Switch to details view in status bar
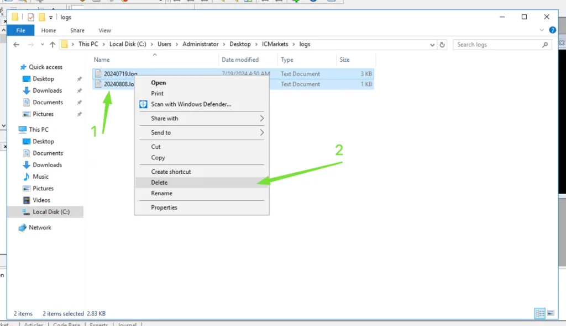The height and width of the screenshot is (326, 566). 539,313
